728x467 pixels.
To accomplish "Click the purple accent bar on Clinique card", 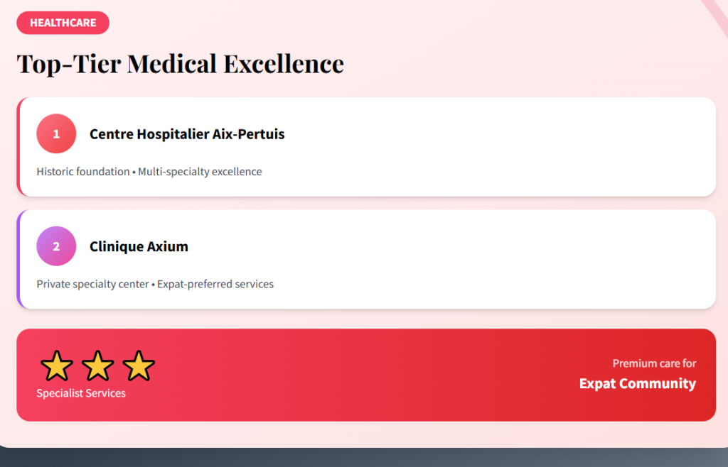I will [x=18, y=259].
